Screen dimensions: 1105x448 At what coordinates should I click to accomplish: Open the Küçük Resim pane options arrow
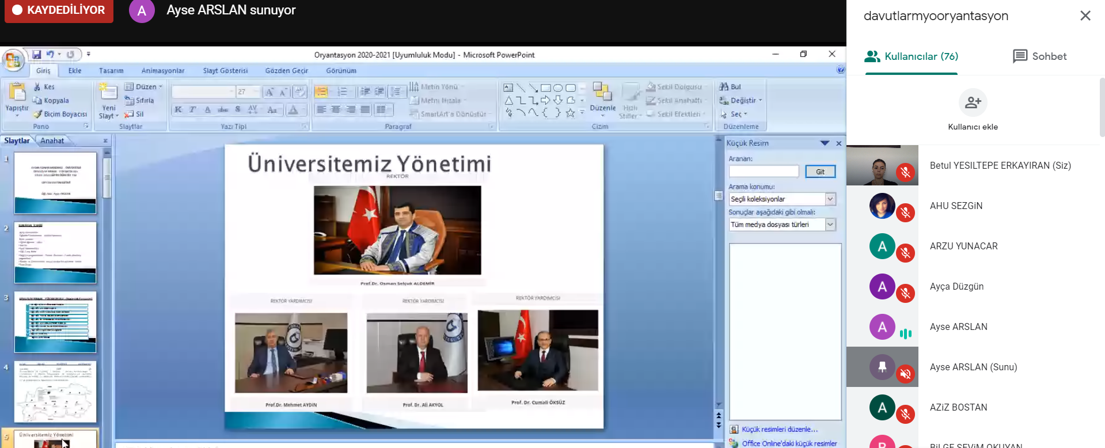tap(825, 143)
